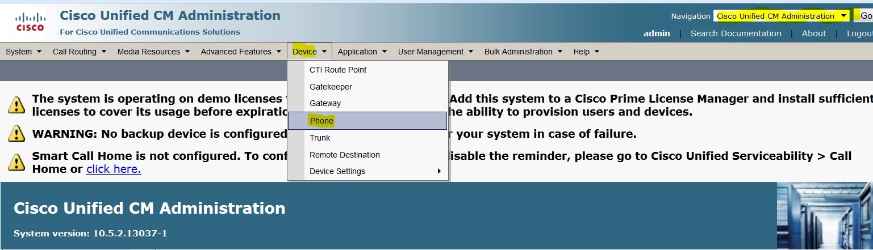Open the Application menu
Screen dimensions: 873x250
362,52
